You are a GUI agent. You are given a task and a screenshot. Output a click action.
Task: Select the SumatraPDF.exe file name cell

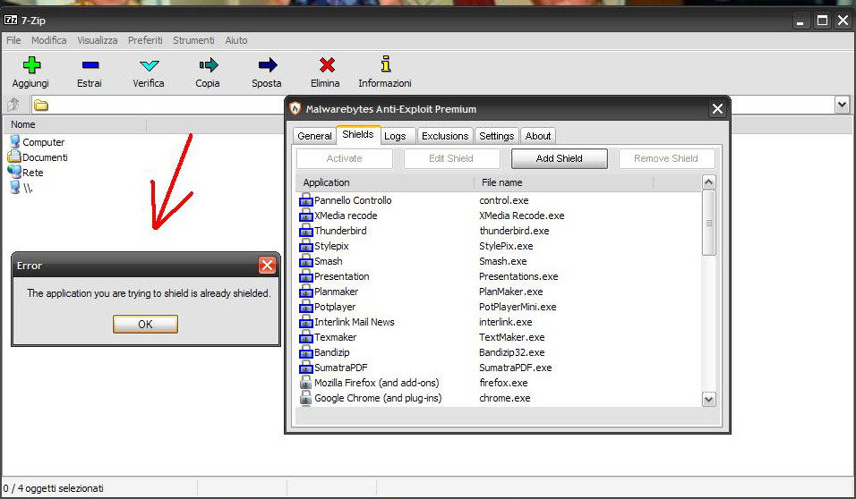(x=516, y=368)
